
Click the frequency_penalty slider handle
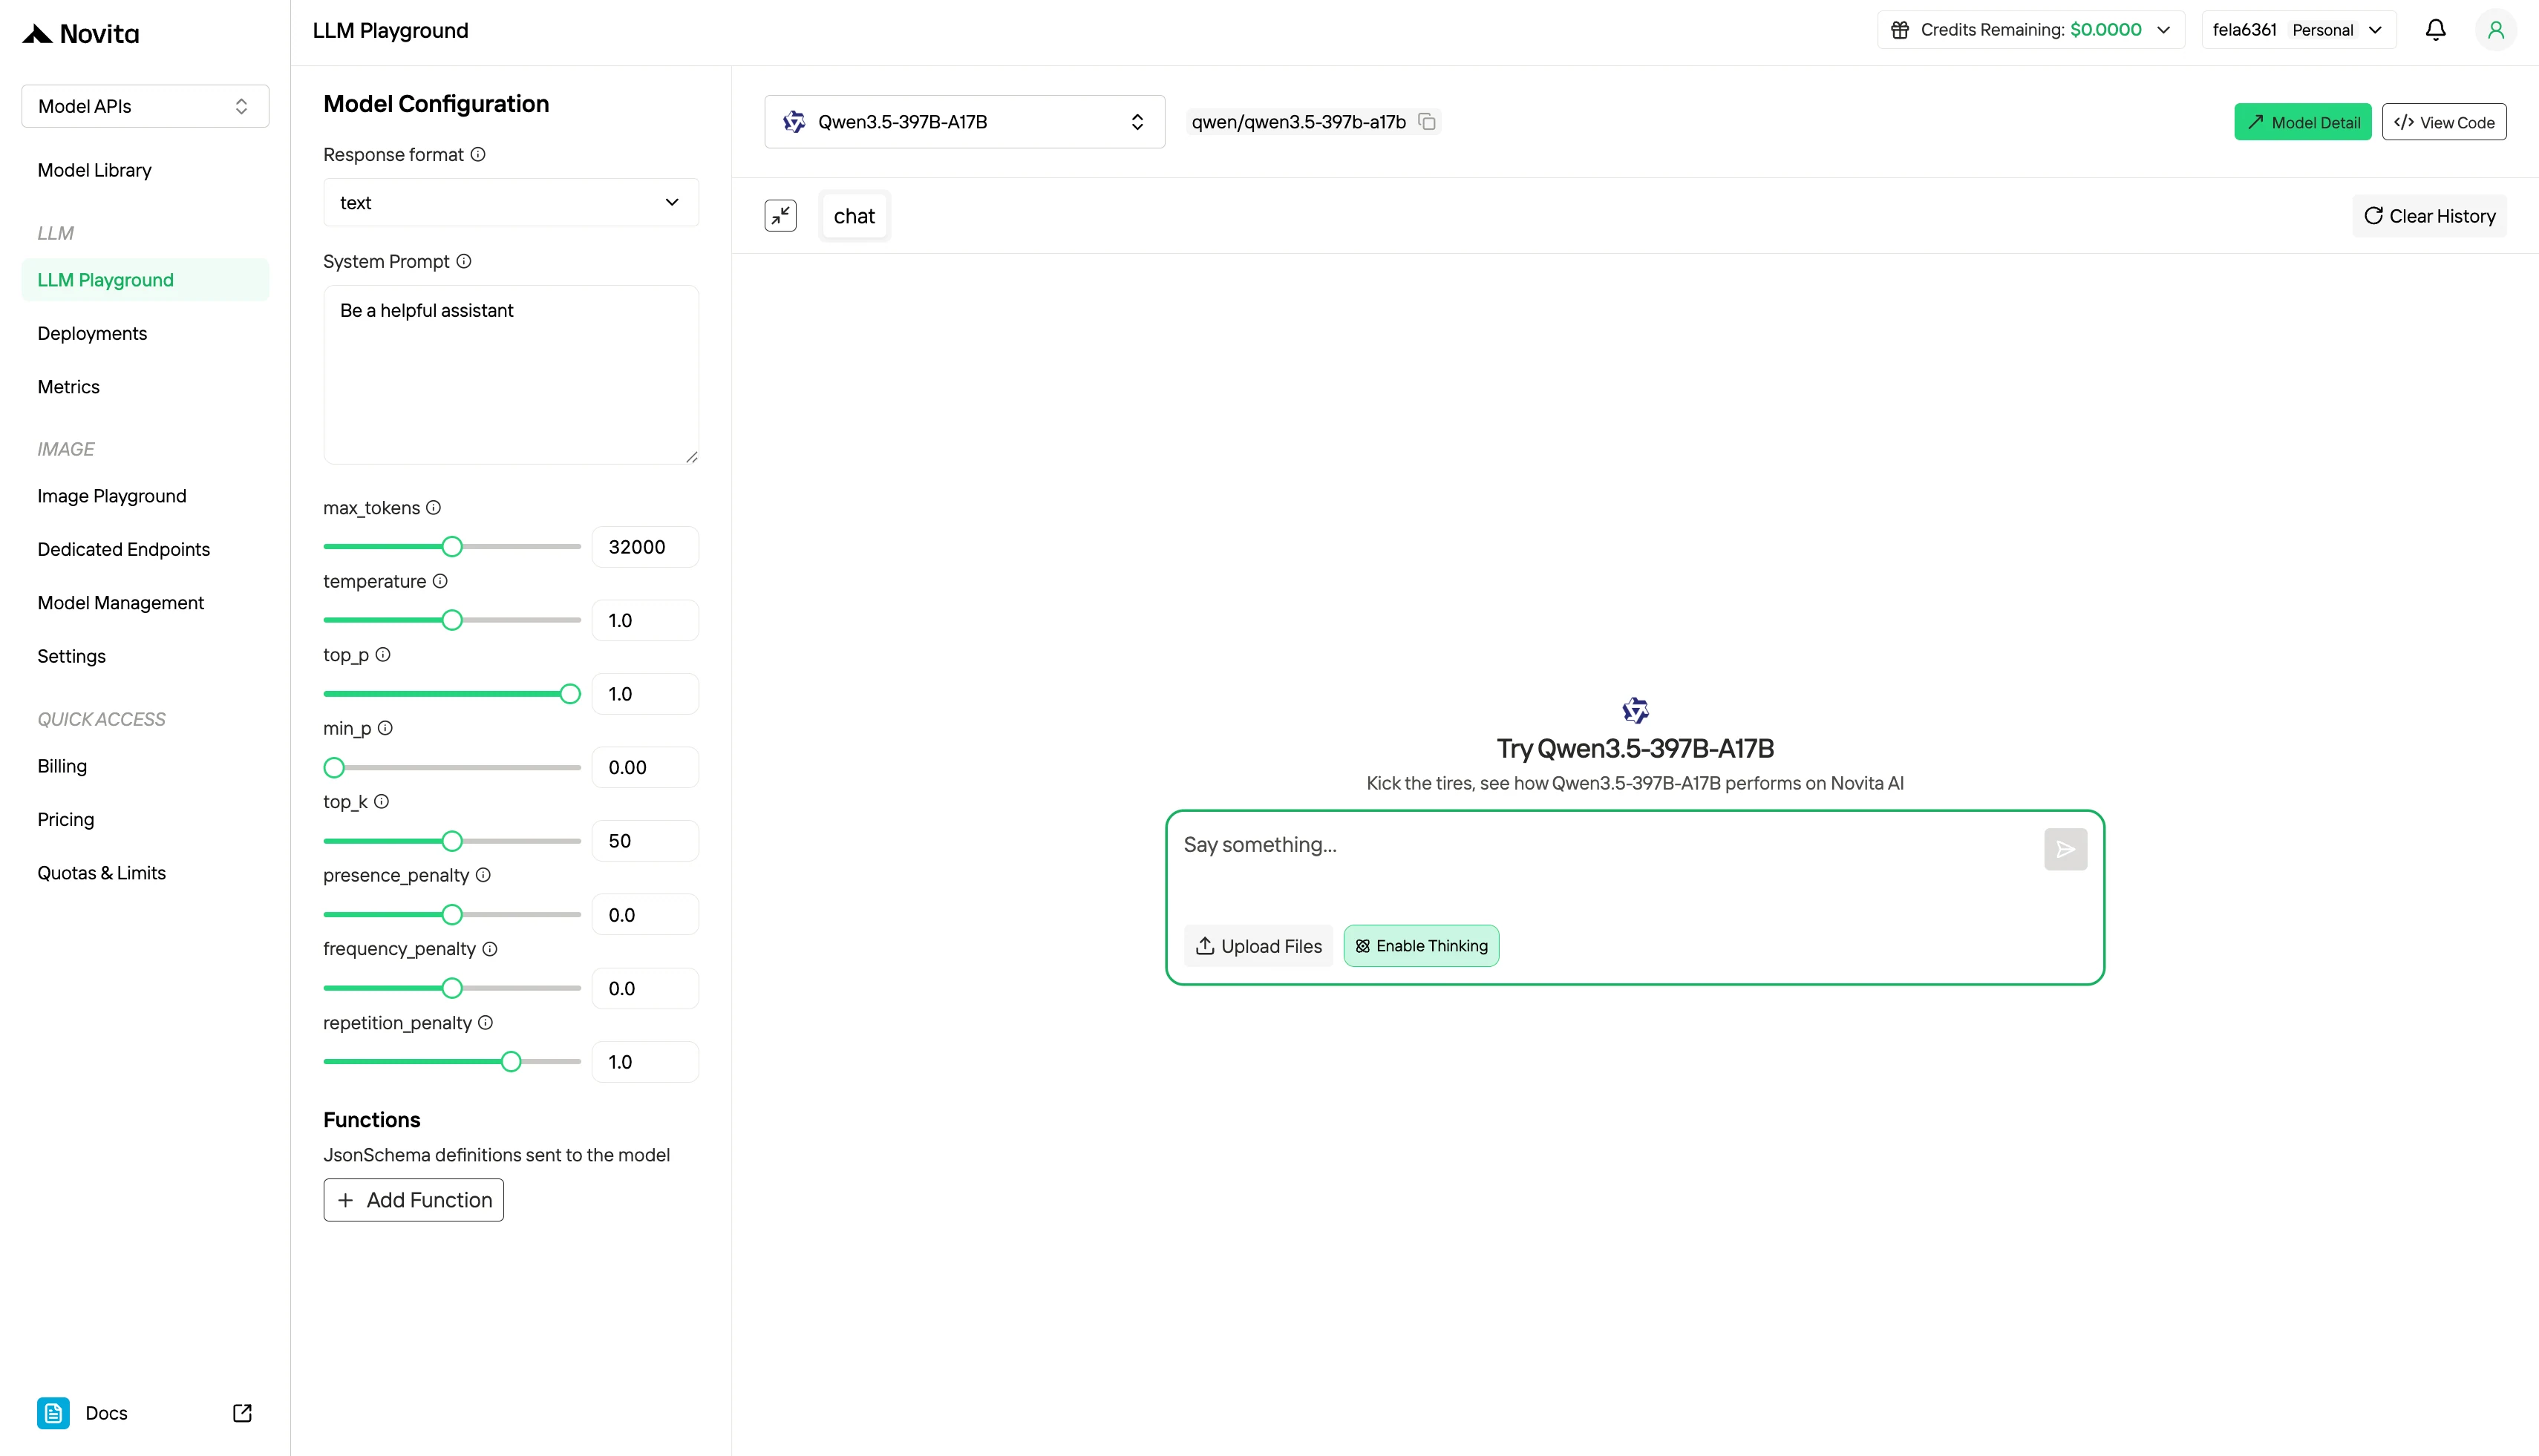point(452,988)
